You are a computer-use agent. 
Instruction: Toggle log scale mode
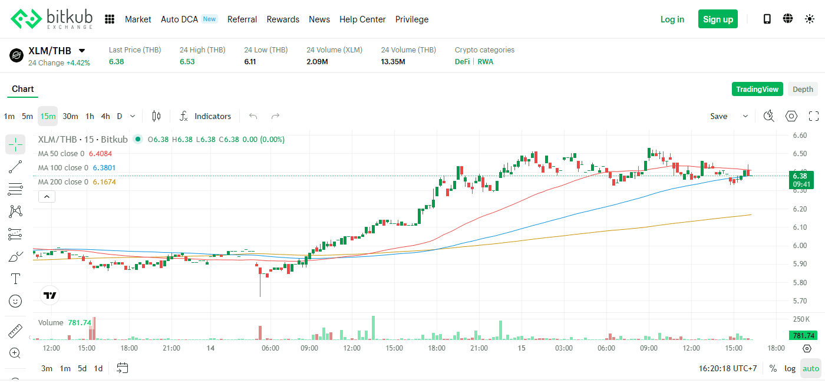tap(790, 368)
